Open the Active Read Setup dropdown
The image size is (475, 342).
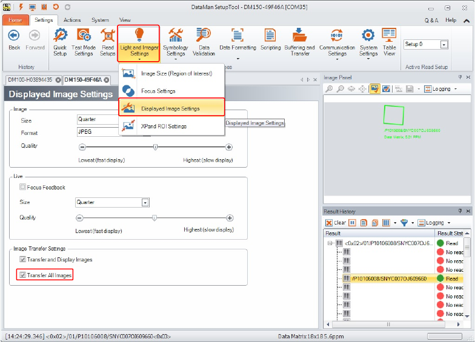(x=443, y=45)
